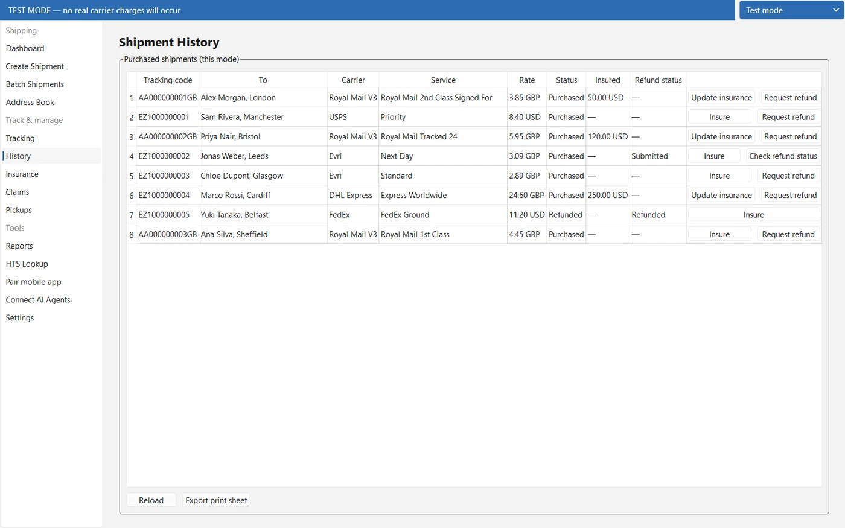Image resolution: width=845 pixels, height=528 pixels.
Task: Insure the Chloe Dupont shipment
Action: pyautogui.click(x=719, y=176)
